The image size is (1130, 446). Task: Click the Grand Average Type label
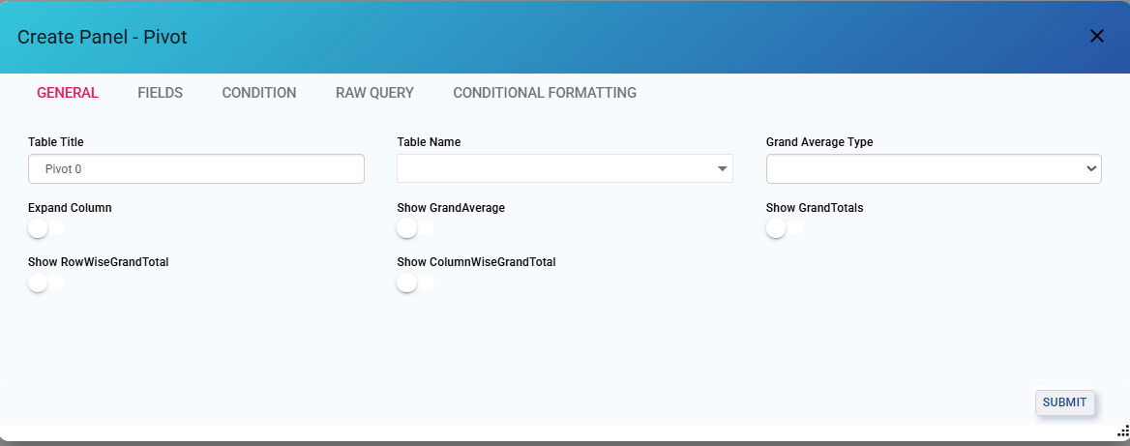pyautogui.click(x=819, y=142)
